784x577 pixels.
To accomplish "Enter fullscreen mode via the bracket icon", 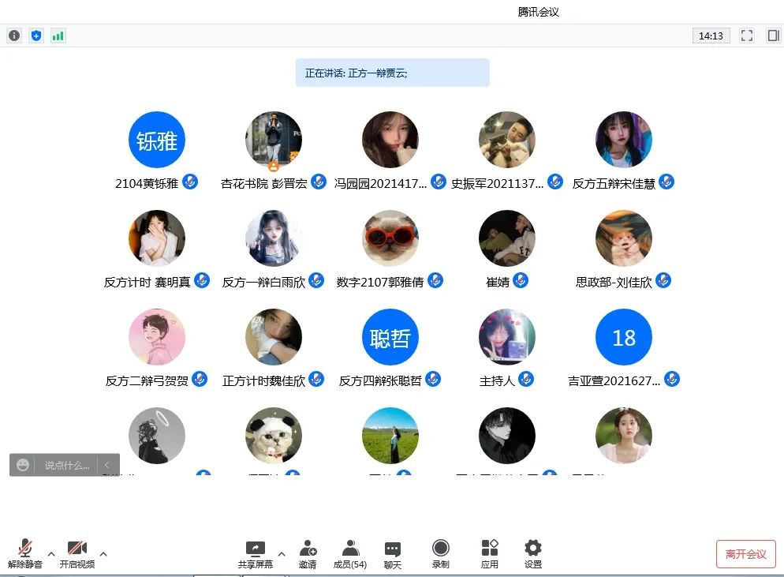I will tap(746, 36).
